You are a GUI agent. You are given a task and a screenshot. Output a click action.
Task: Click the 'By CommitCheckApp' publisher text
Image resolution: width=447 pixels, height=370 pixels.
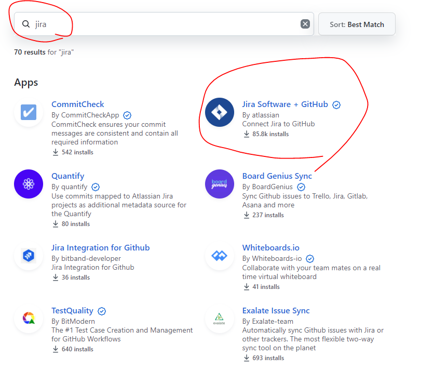tap(85, 115)
